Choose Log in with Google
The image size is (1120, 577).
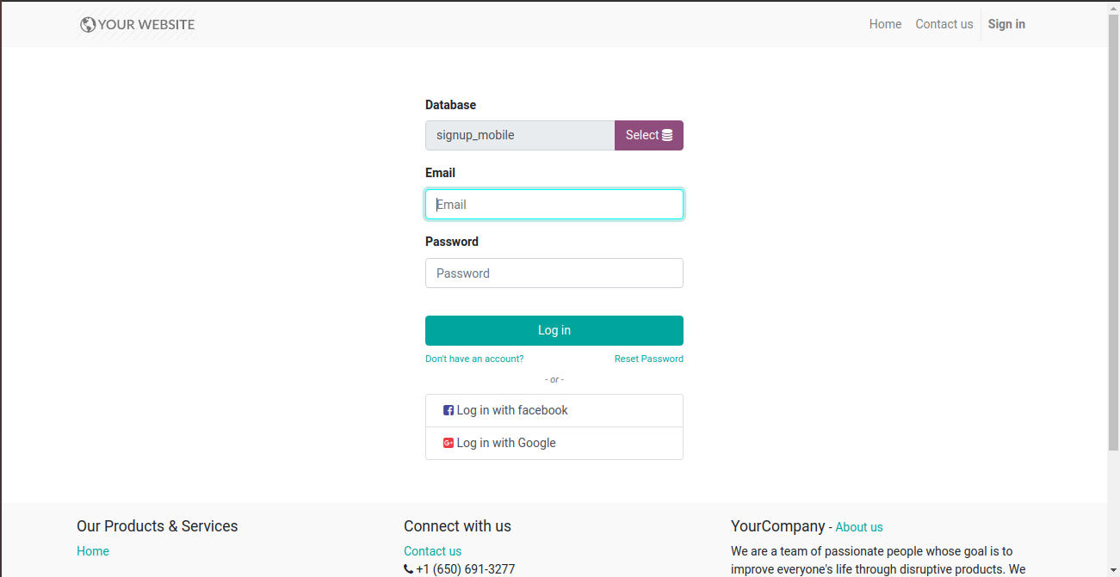point(554,443)
